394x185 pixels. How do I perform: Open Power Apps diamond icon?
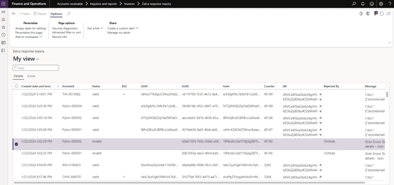361,14
